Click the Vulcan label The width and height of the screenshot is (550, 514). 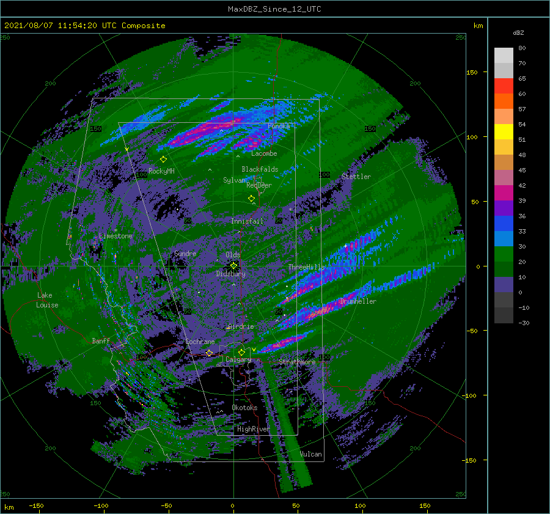[311, 454]
